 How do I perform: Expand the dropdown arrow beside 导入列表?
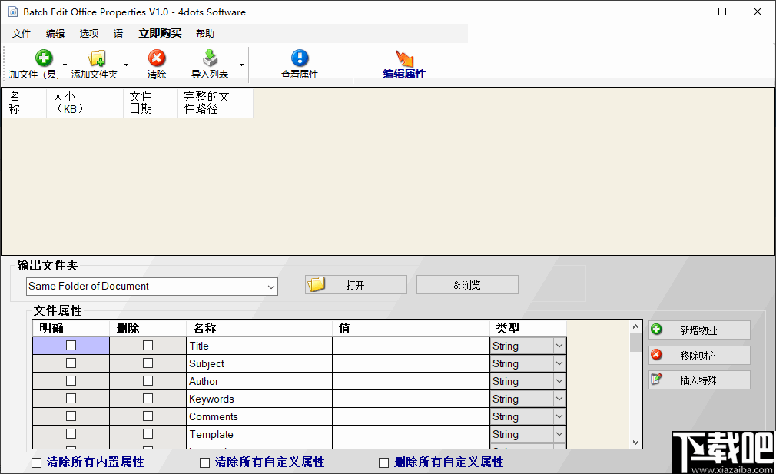tap(241, 65)
